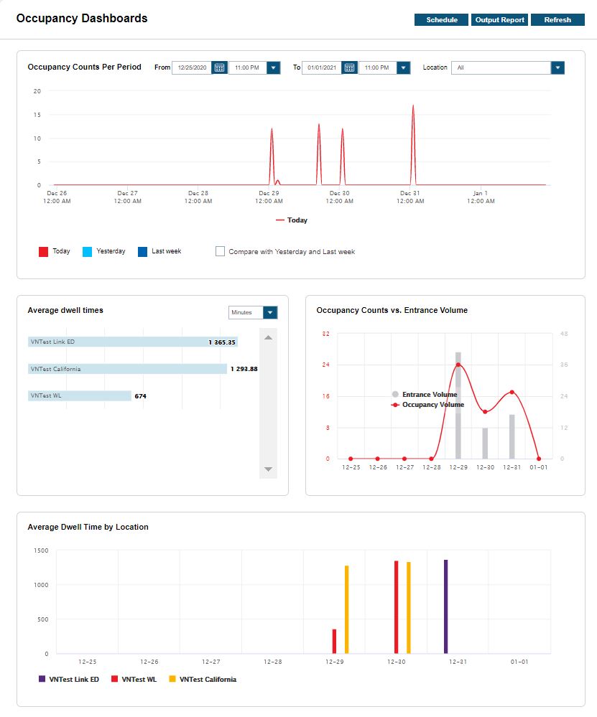Open the From date calendar picker
The width and height of the screenshot is (597, 717).
coord(220,67)
